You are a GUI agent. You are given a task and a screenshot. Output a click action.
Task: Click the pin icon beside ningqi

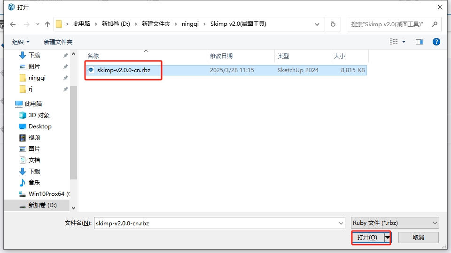click(66, 78)
